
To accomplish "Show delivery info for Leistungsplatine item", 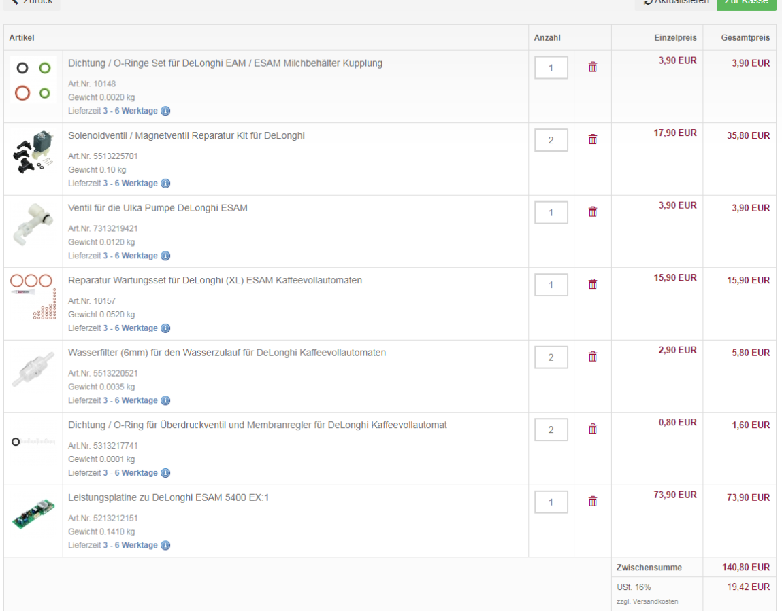I will point(165,545).
